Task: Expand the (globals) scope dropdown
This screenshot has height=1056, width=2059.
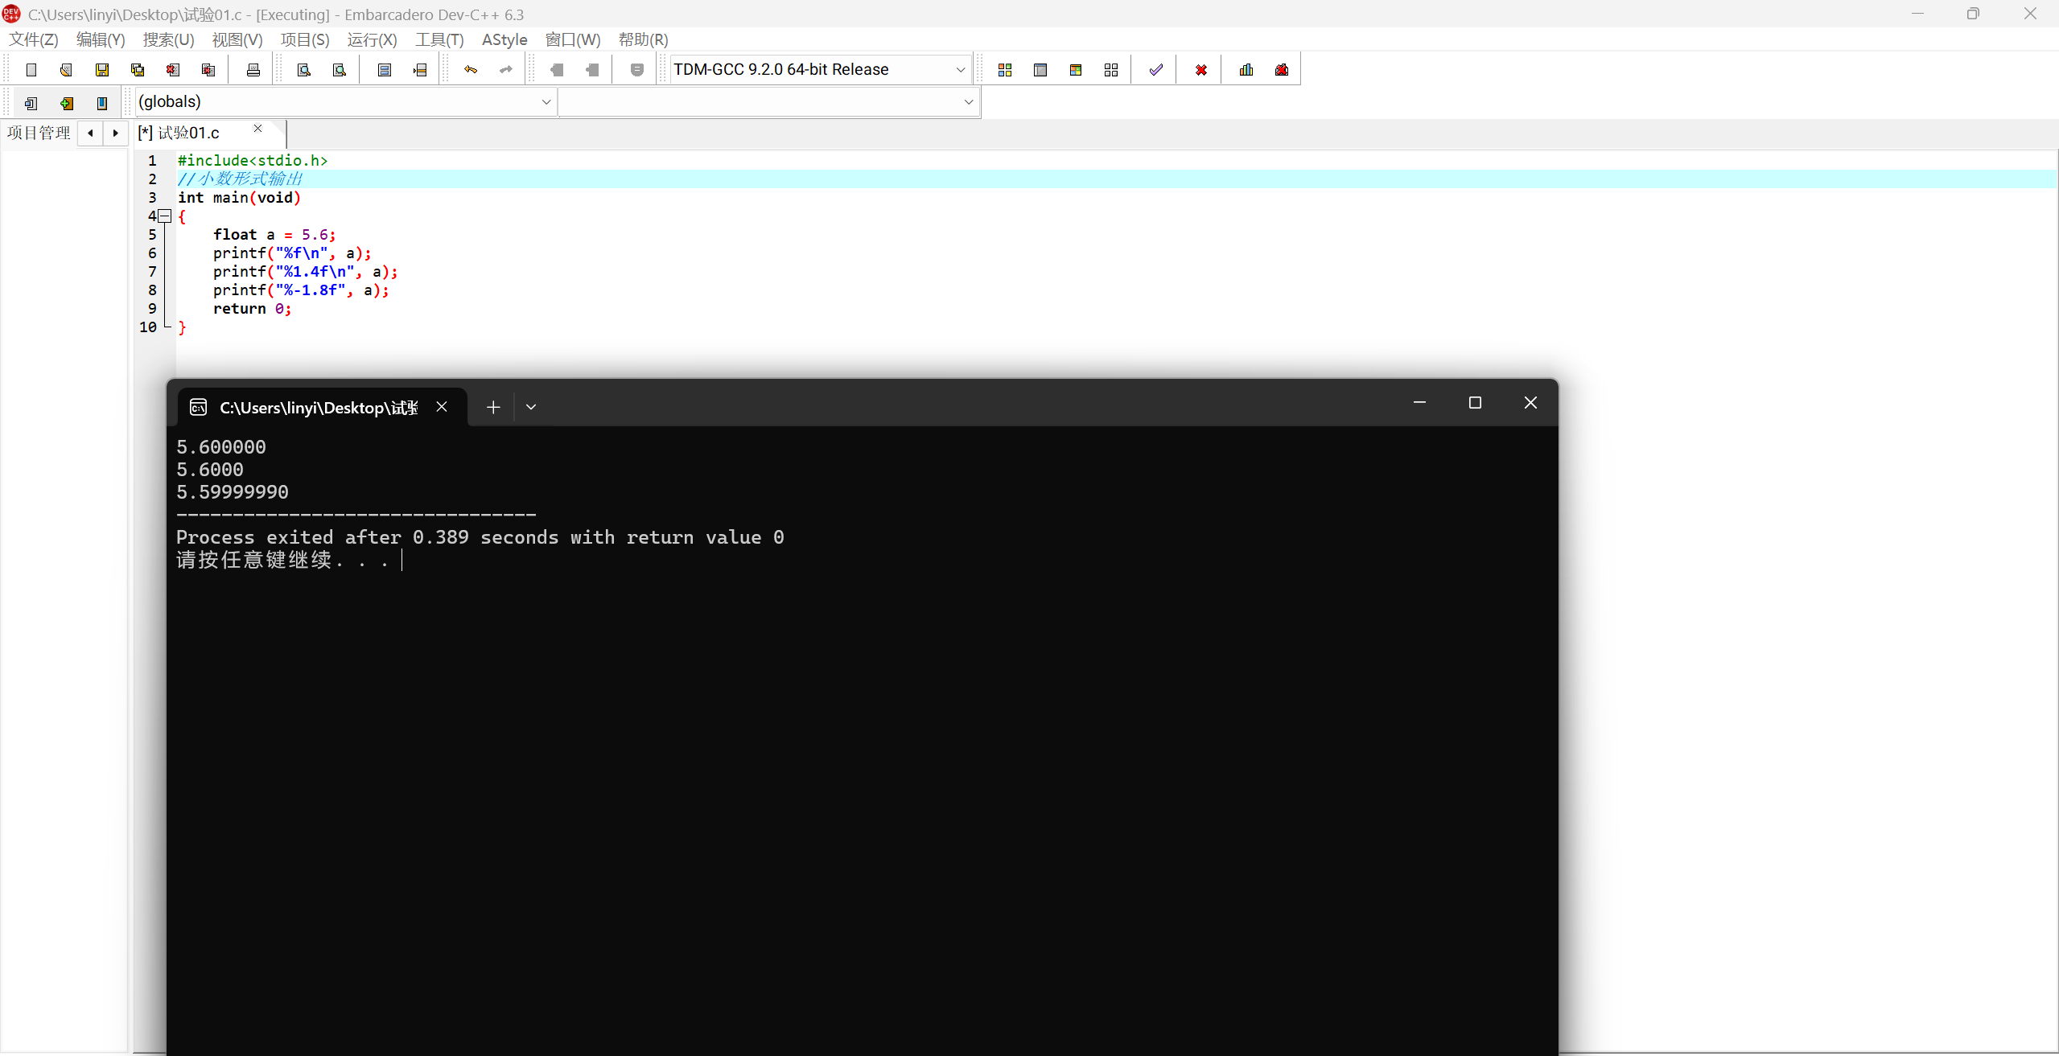Action: [546, 102]
